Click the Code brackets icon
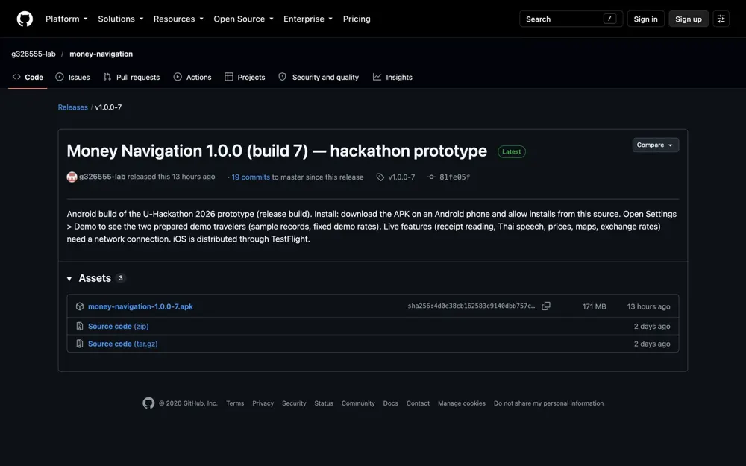746x466 pixels. (16, 77)
